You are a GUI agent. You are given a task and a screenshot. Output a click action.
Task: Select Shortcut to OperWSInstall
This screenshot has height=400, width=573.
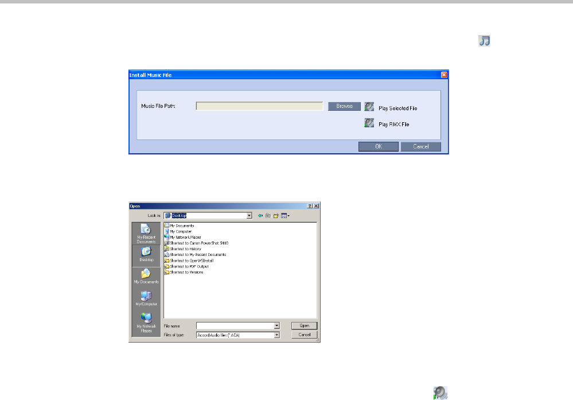189,261
